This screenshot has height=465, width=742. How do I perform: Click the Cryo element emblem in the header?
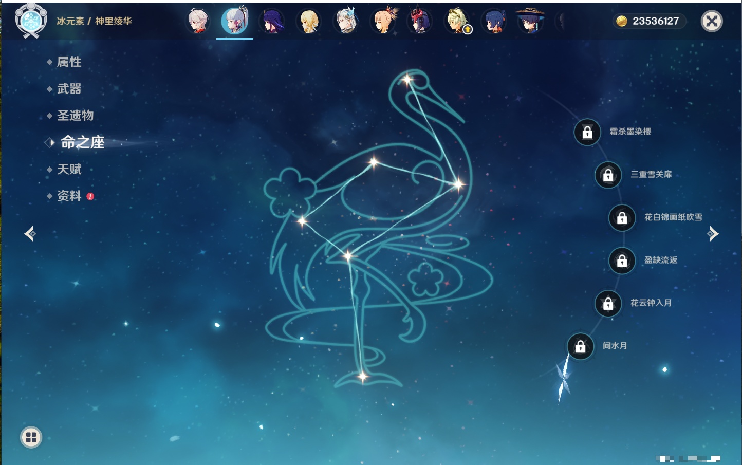(31, 21)
